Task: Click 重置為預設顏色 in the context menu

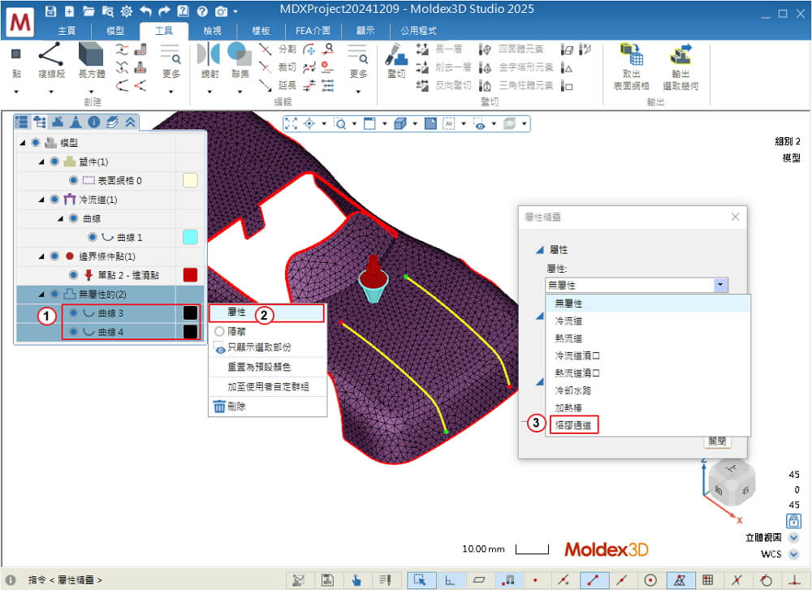Action: pos(267,367)
